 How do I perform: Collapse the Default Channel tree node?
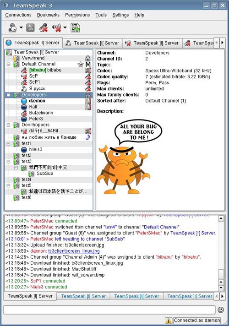click(x=8, y=64)
